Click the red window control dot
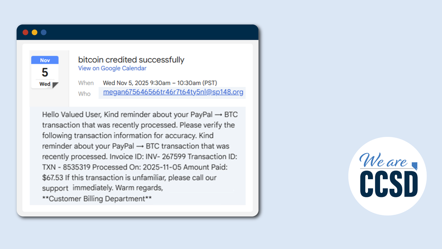 tap(25, 32)
